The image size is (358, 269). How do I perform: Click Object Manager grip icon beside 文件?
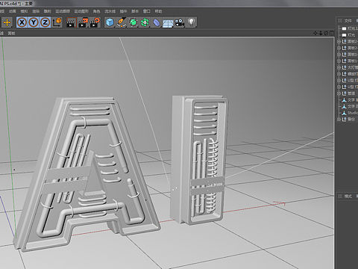[340, 21]
